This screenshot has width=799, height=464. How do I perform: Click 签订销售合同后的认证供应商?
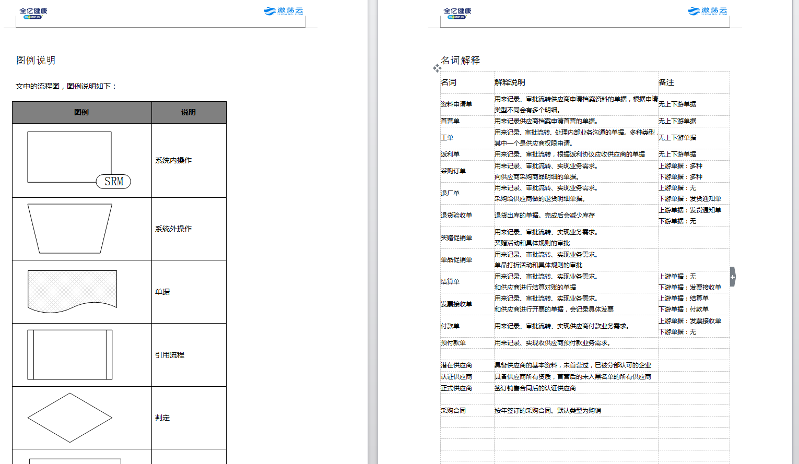535,388
